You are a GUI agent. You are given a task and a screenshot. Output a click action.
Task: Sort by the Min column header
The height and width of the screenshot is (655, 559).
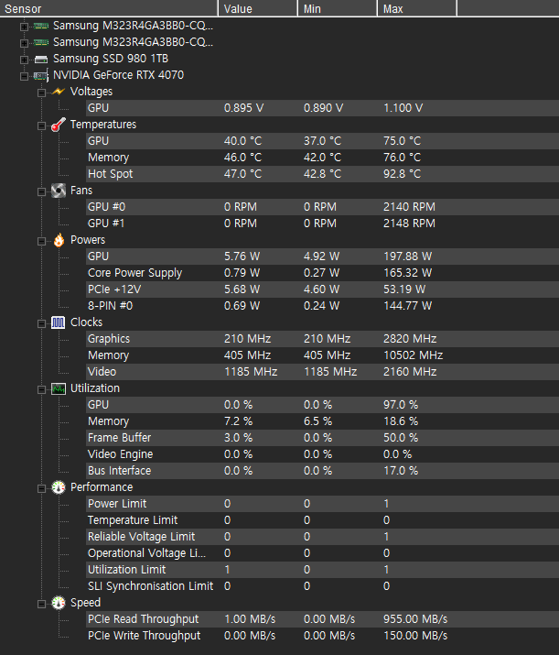pos(338,8)
